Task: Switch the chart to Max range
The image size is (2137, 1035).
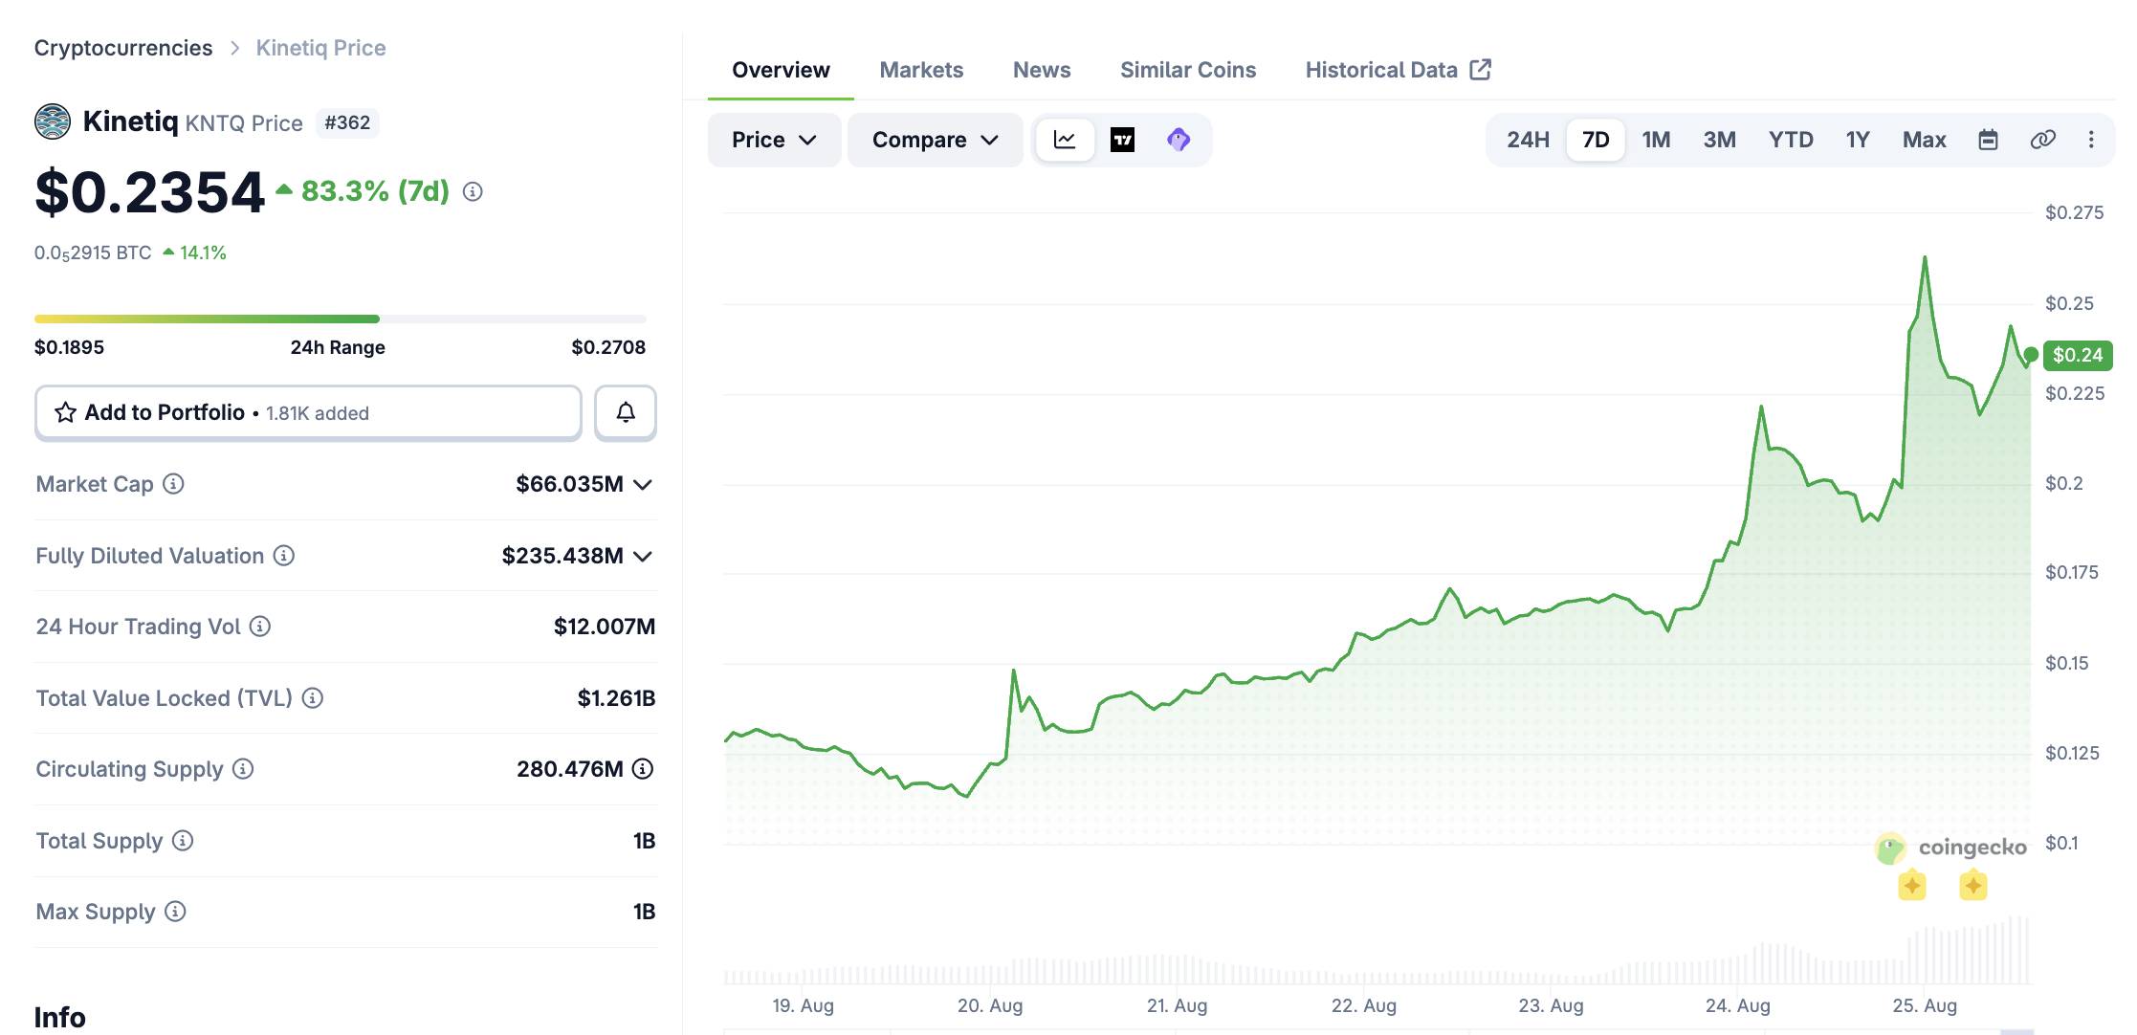Action: [1924, 140]
